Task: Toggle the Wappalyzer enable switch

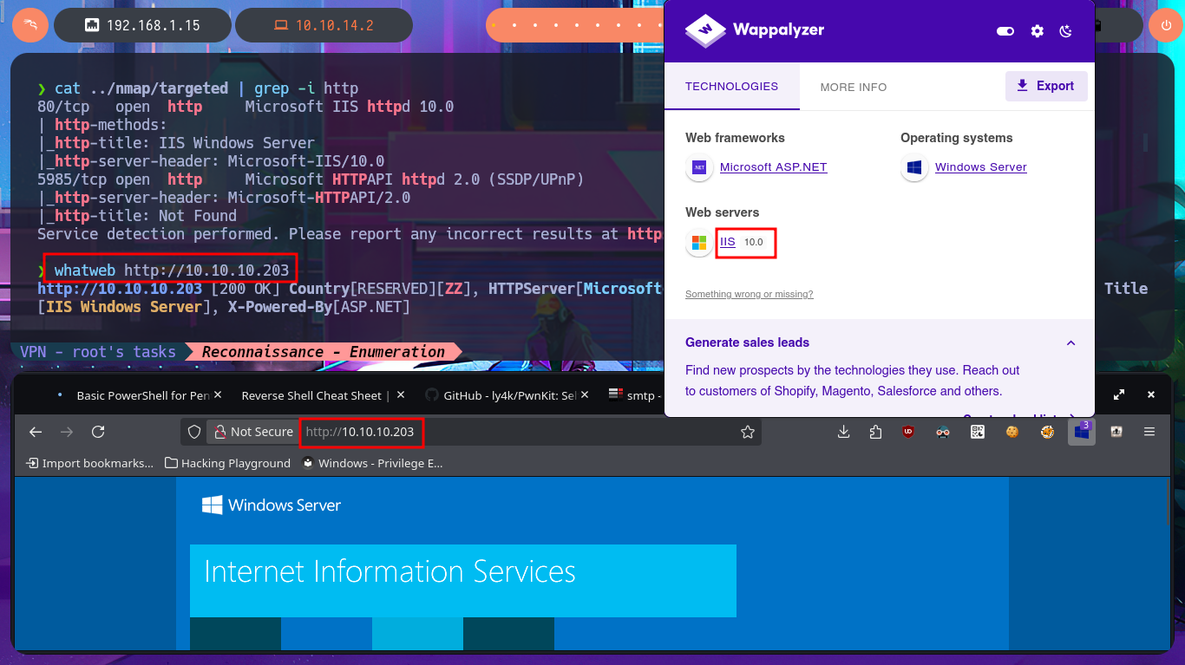Action: pyautogui.click(x=1005, y=31)
